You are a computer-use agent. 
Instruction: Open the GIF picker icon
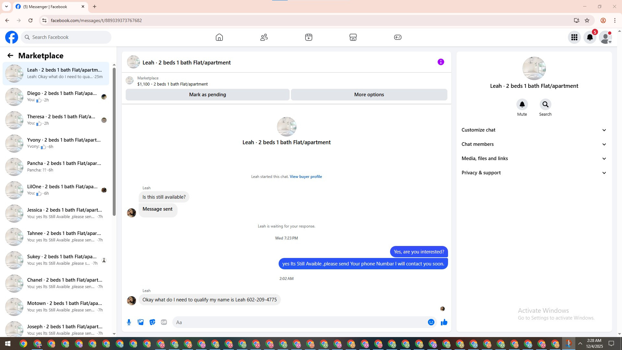tap(164, 322)
